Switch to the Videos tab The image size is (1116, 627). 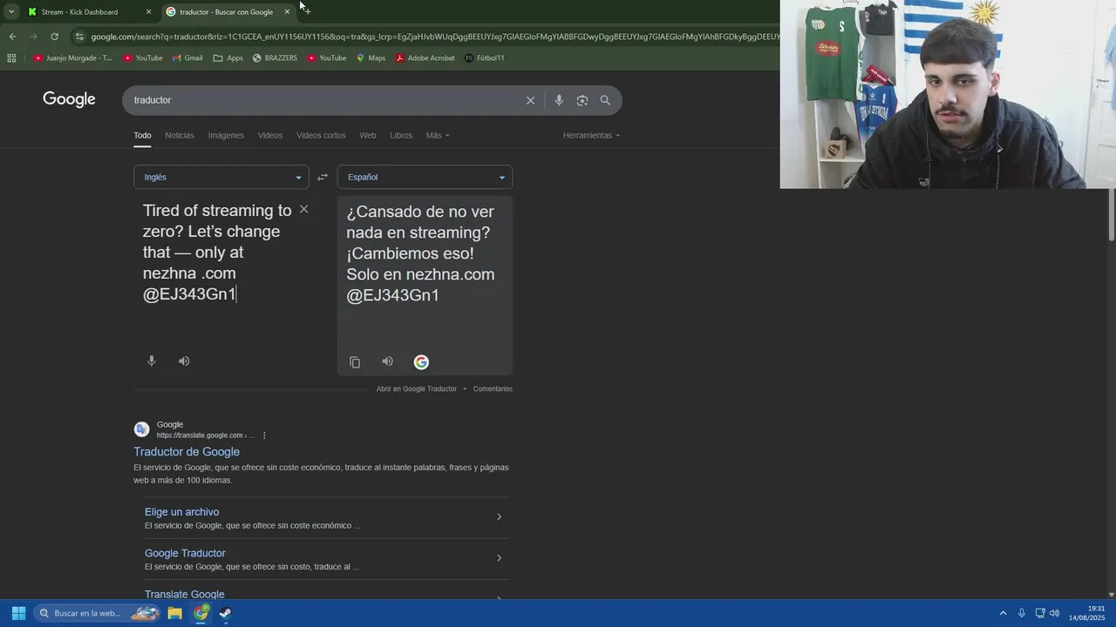click(270, 135)
